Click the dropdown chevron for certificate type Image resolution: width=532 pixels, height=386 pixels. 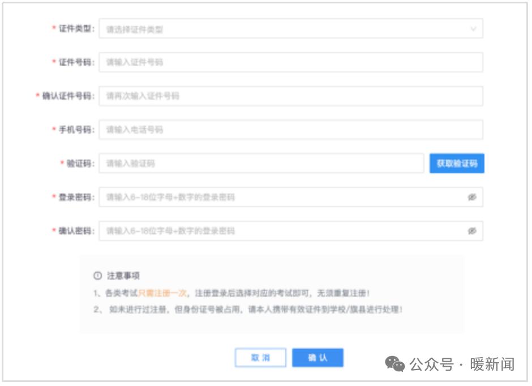pyautogui.click(x=473, y=28)
